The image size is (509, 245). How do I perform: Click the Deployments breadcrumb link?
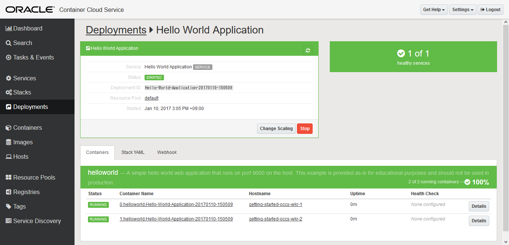(116, 30)
